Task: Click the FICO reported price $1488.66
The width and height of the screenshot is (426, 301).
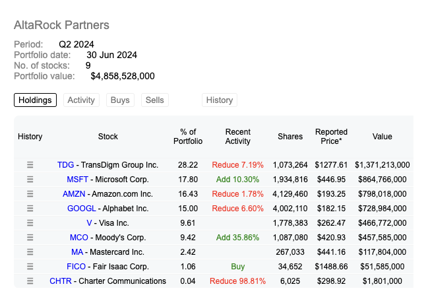Action: pyautogui.click(x=331, y=267)
